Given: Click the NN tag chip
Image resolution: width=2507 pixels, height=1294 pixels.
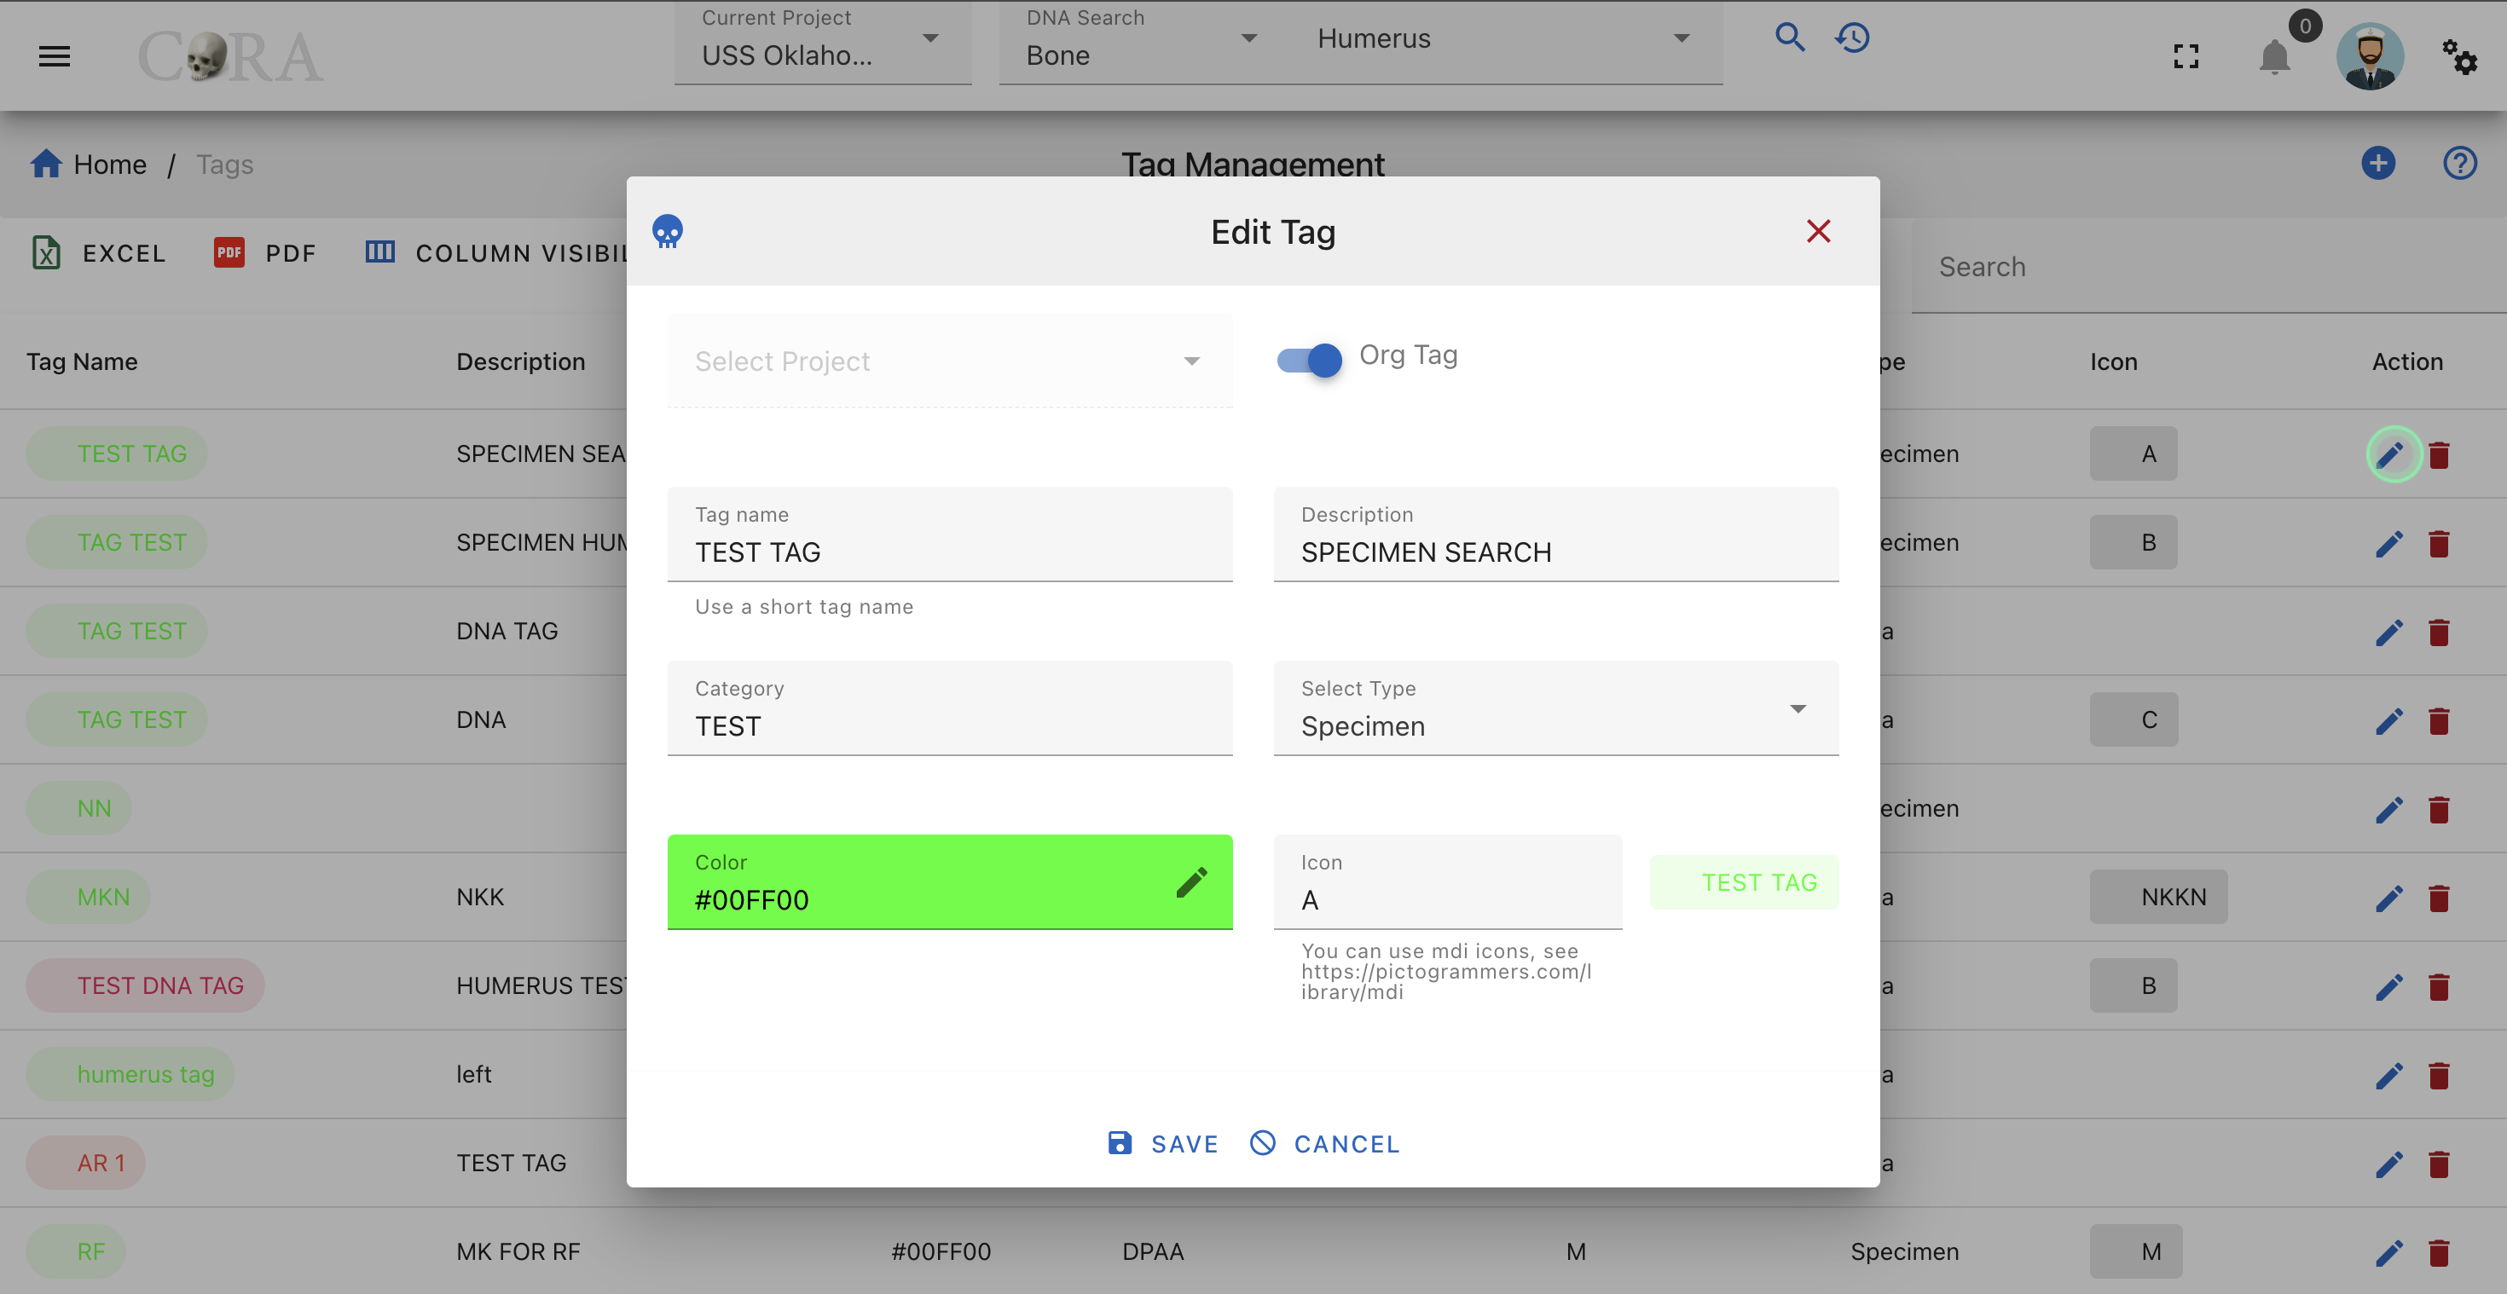Looking at the screenshot, I should pos(78,808).
